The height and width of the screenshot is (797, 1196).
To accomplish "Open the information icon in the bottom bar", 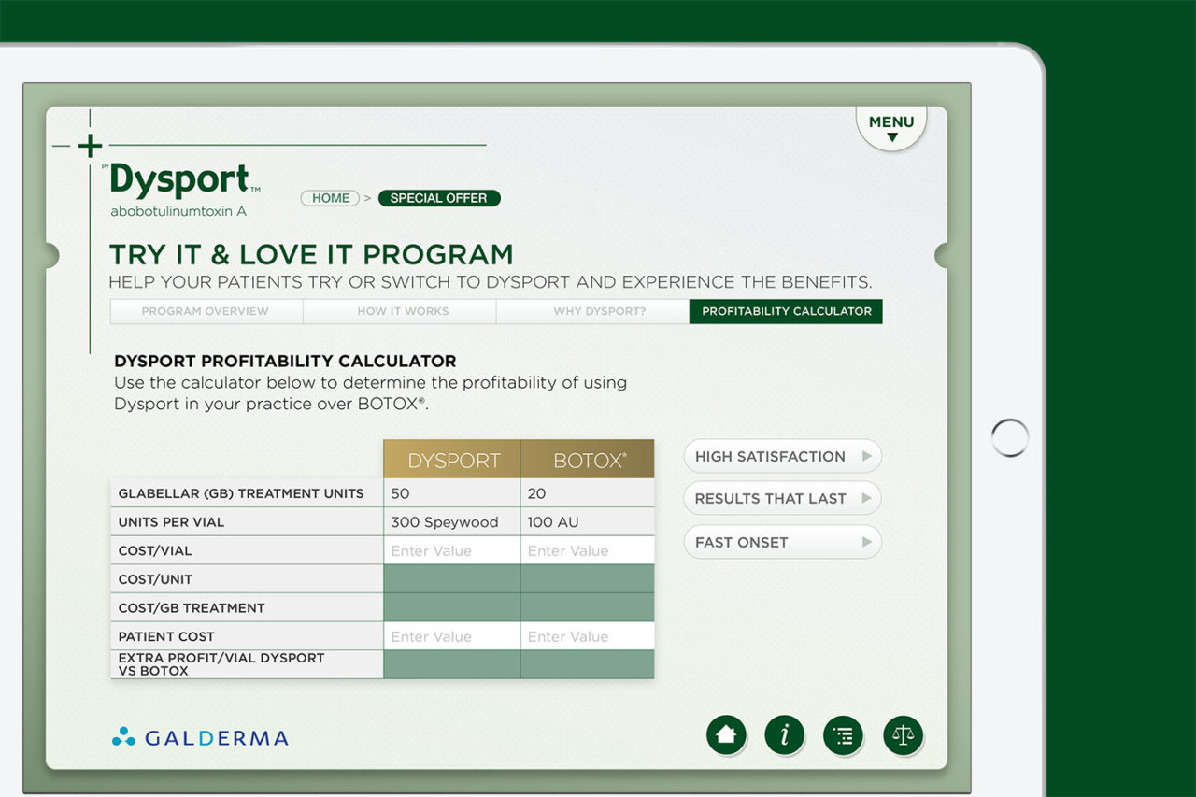I will pos(785,735).
